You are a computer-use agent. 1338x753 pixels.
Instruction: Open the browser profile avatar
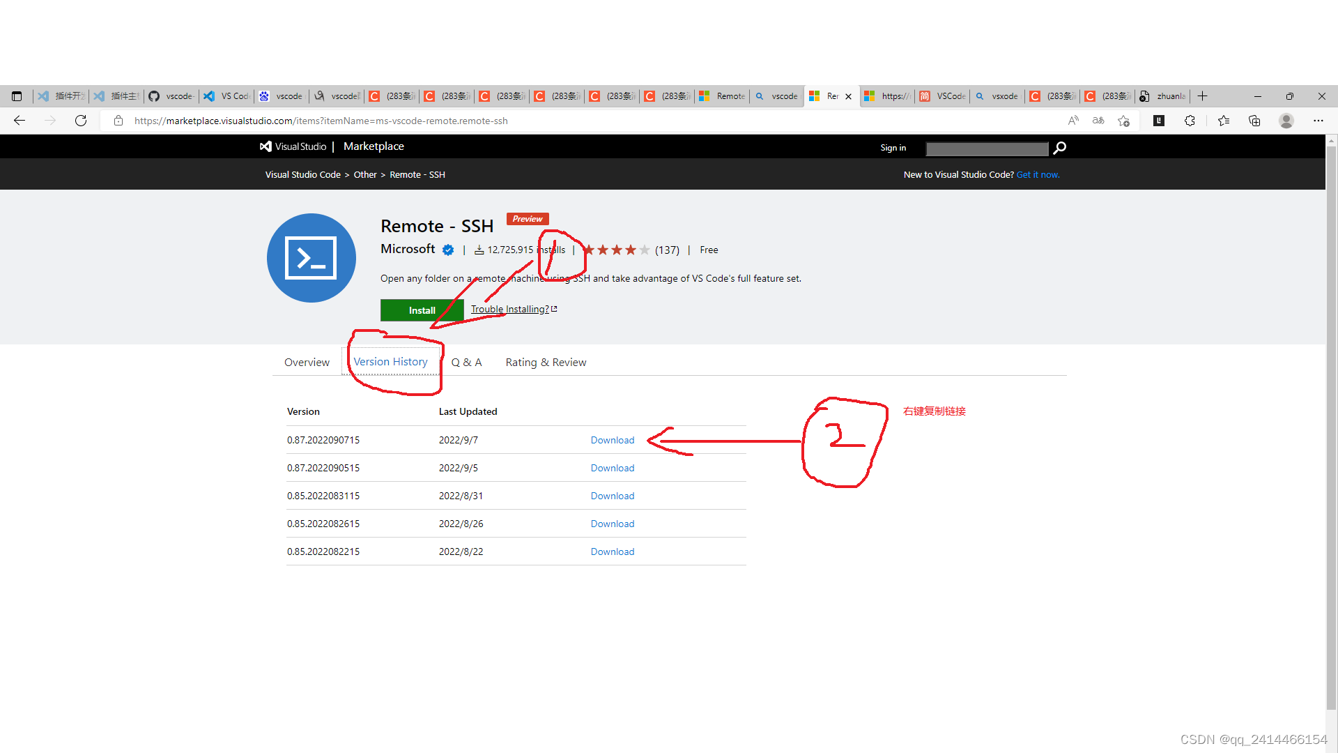1286,121
